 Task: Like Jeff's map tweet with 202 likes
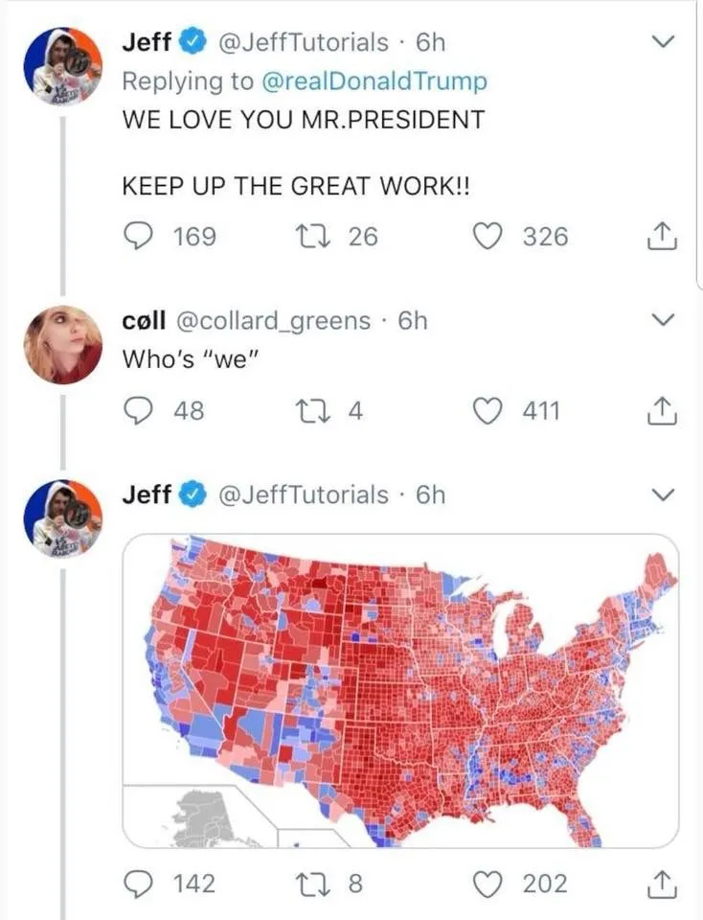490,883
